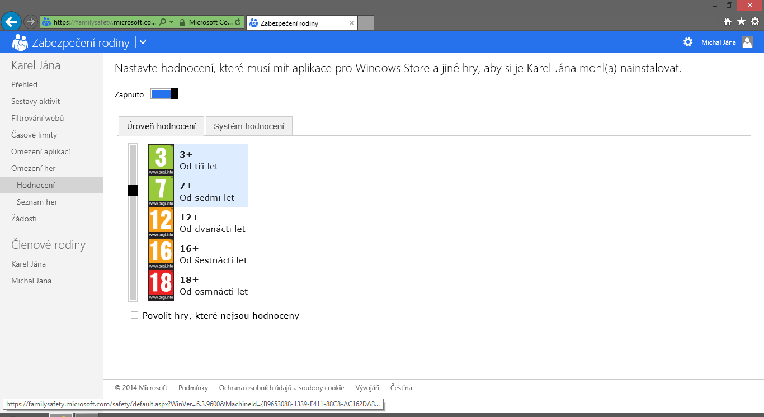Switch to Systém hodnocení tab

click(249, 126)
